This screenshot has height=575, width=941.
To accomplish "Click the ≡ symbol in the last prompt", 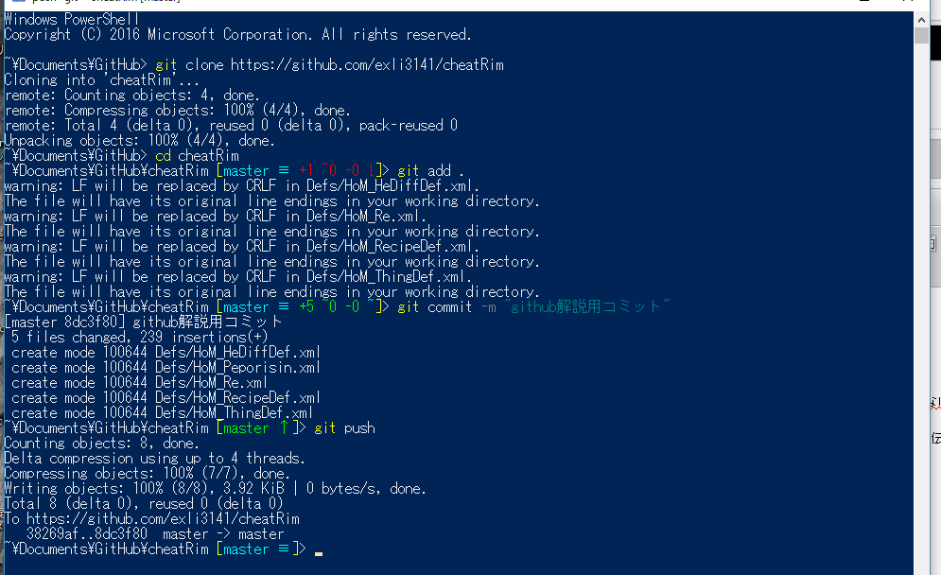I will click(284, 549).
